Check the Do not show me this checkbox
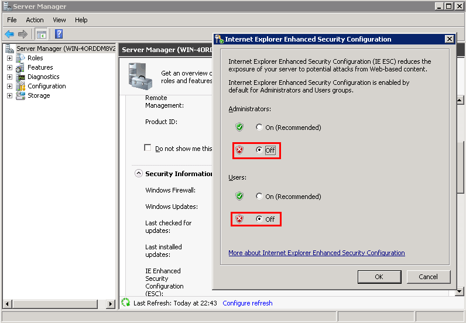Screen dimensions: 466x323 coord(148,147)
